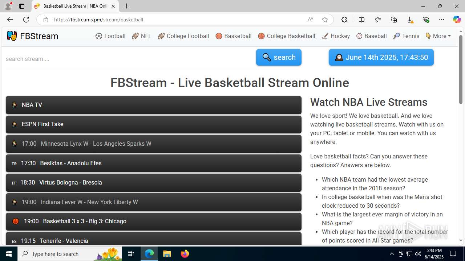Screen dimensions: 465x261
Task: Click the Read aloud icon
Action: click(310, 20)
